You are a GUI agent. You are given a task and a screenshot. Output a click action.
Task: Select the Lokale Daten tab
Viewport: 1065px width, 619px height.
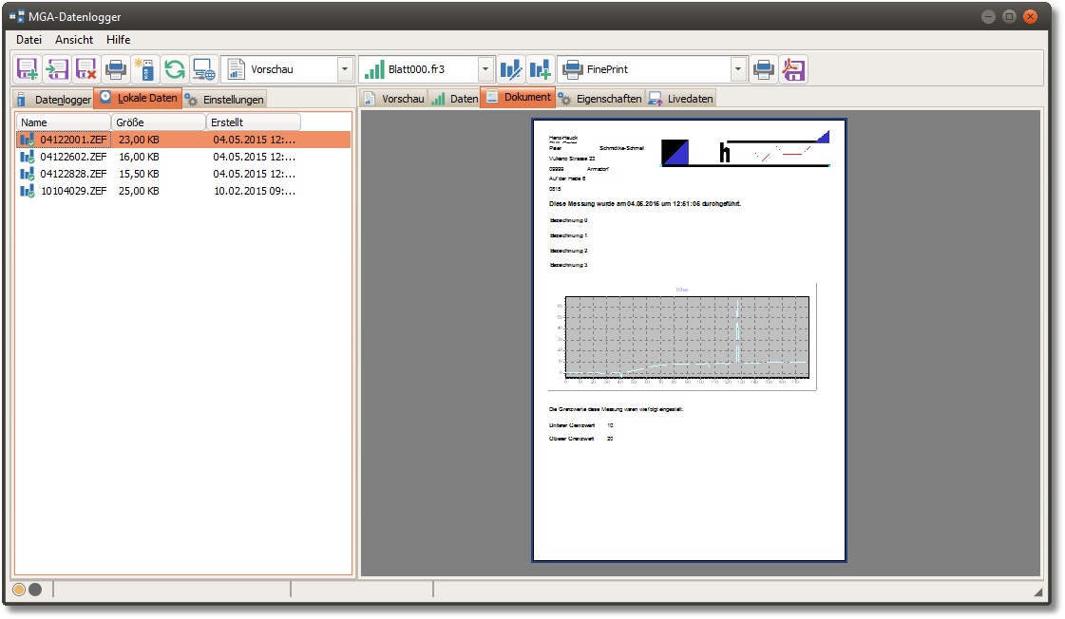point(138,98)
